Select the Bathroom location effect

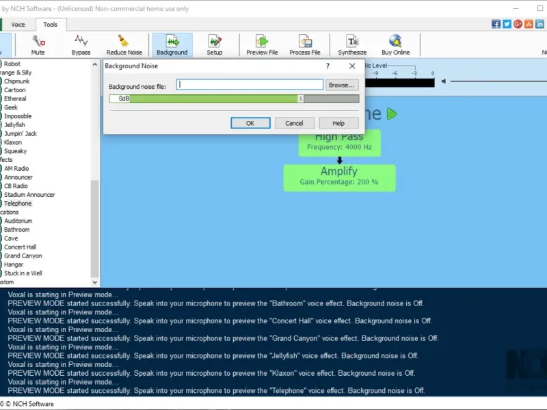(16, 230)
